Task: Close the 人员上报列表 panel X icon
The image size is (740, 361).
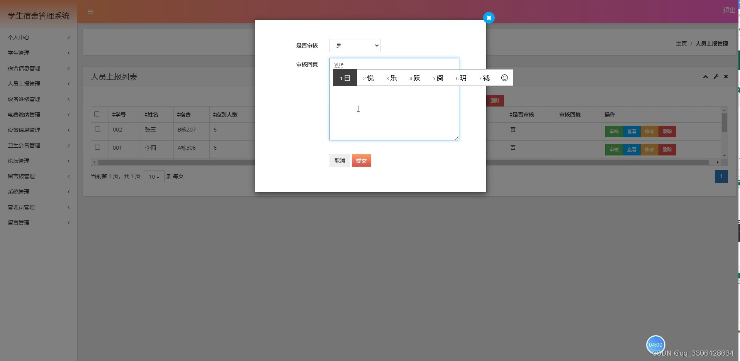Action: click(726, 77)
